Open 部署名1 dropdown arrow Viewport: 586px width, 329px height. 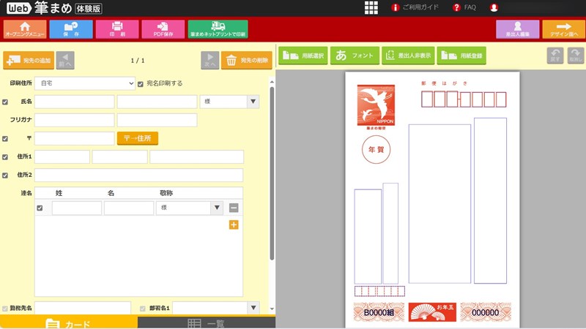click(253, 308)
